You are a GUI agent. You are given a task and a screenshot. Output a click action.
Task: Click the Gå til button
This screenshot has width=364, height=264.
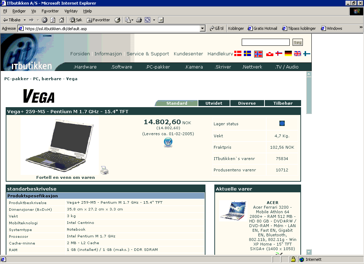click(216, 28)
